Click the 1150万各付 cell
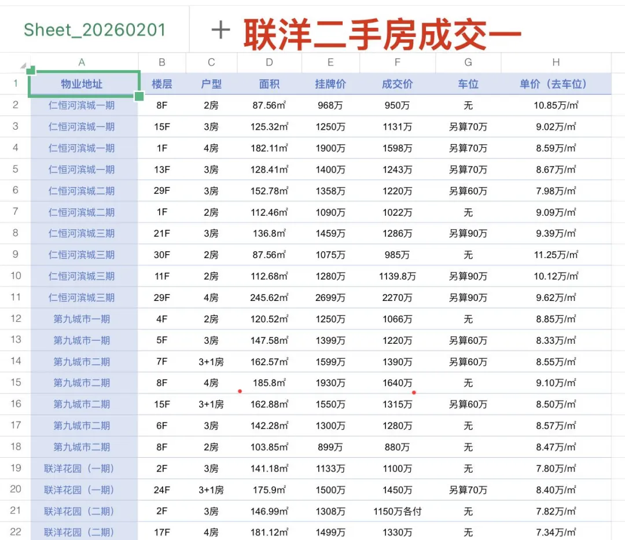The width and height of the screenshot is (625, 540). point(398,511)
